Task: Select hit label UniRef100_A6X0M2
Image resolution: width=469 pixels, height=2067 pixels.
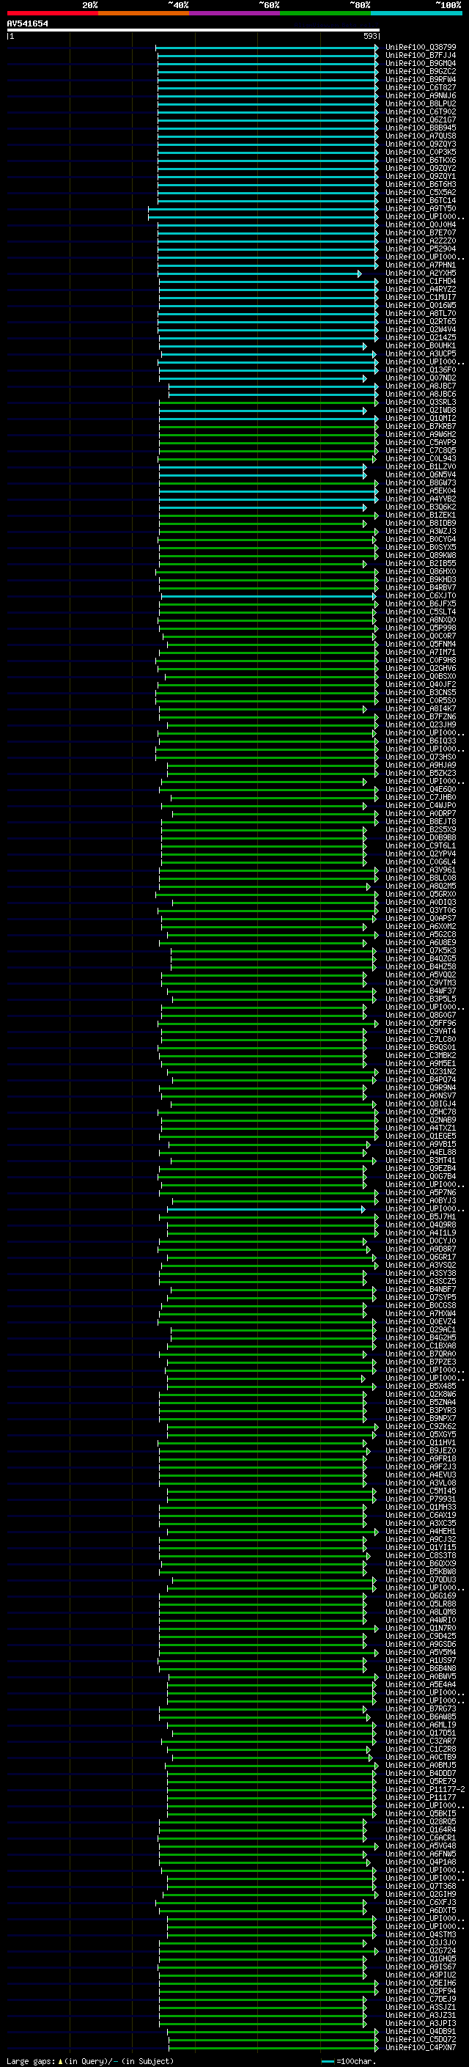Action: tap(421, 927)
